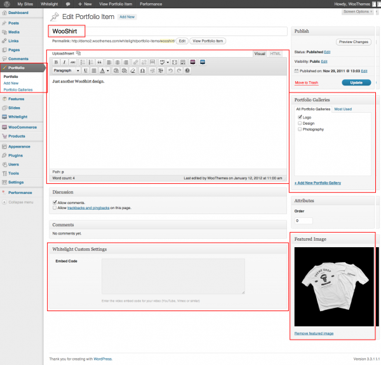Viewport: 381px width, 365px height.
Task: Indent the paragraph
Action: 161,70
